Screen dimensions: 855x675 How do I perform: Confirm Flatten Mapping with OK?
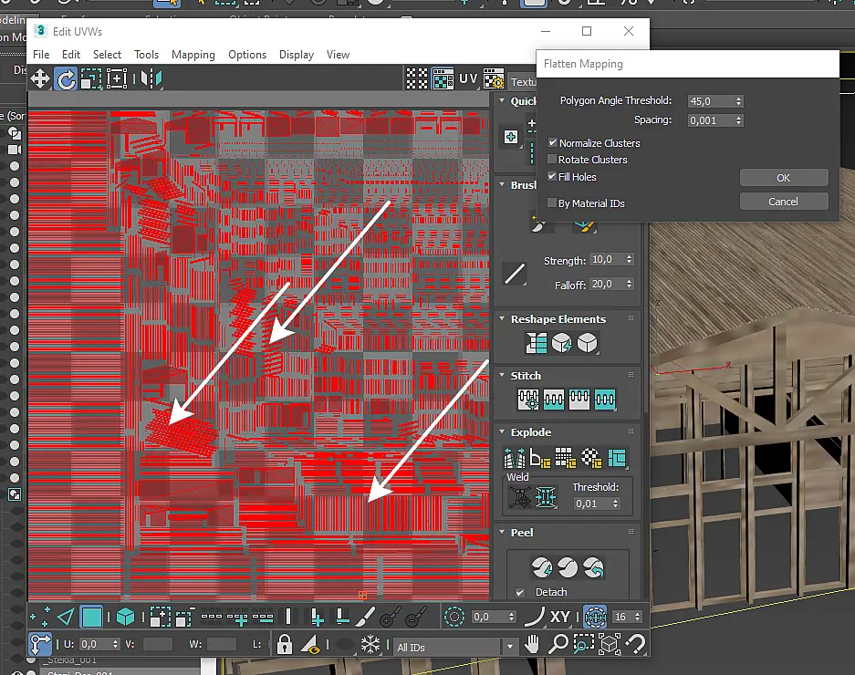tap(784, 178)
